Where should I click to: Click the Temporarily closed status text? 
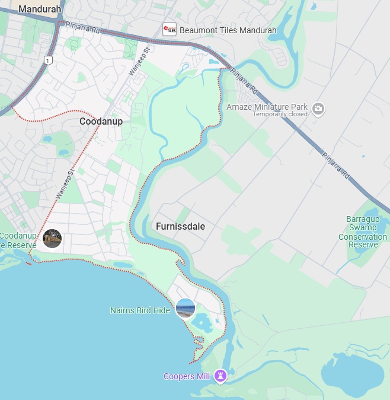click(280, 114)
